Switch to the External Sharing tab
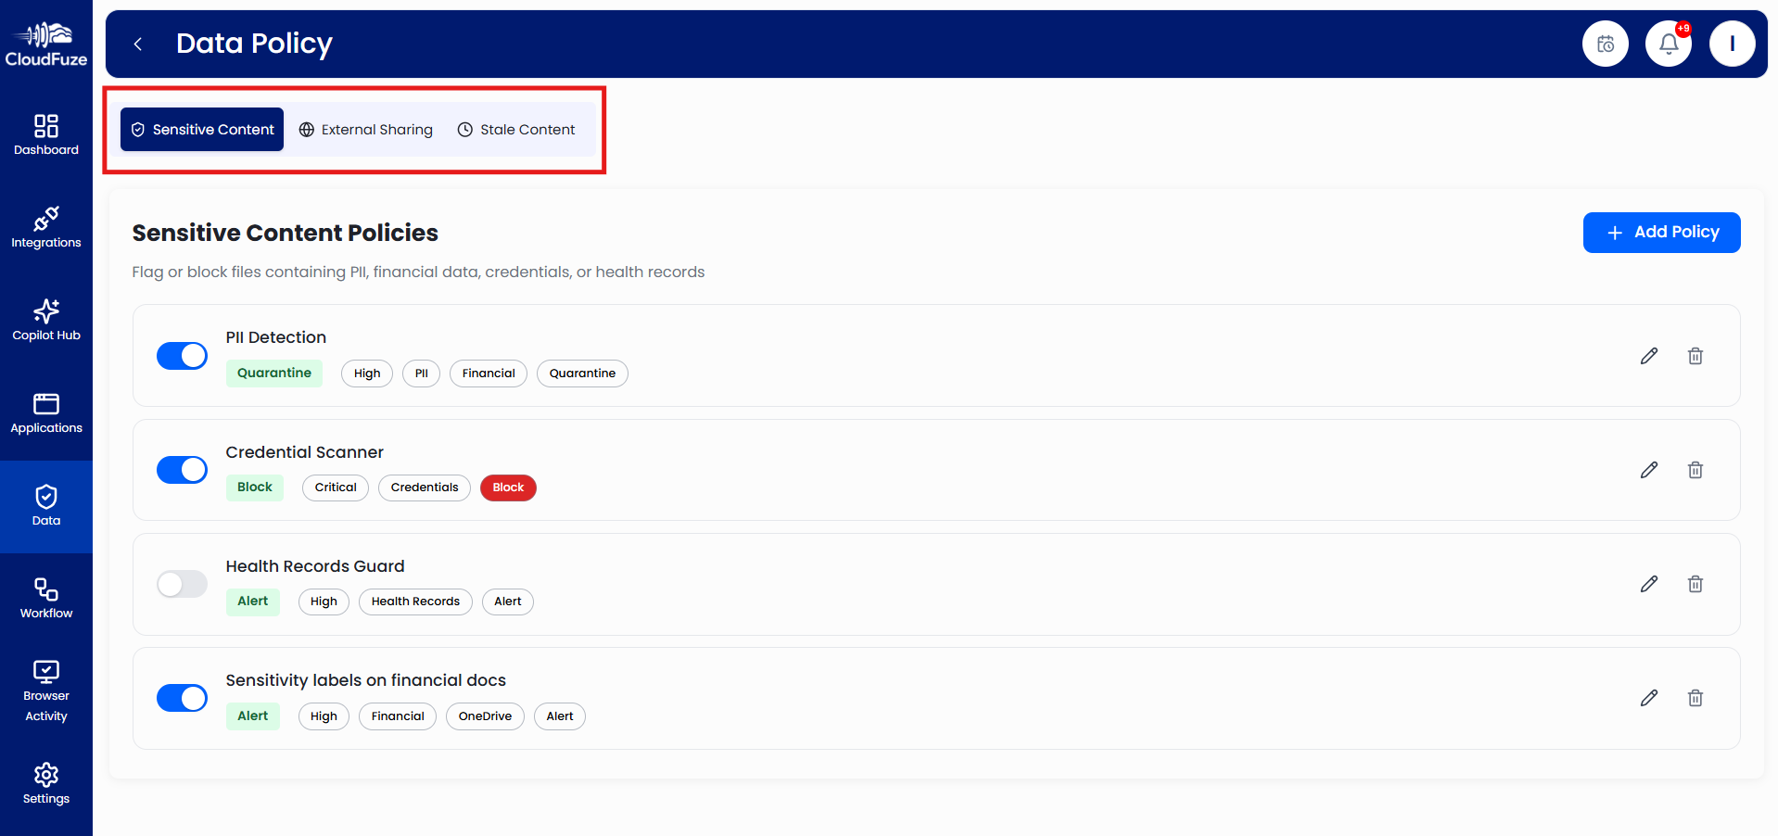This screenshot has width=1778, height=836. pos(365,129)
